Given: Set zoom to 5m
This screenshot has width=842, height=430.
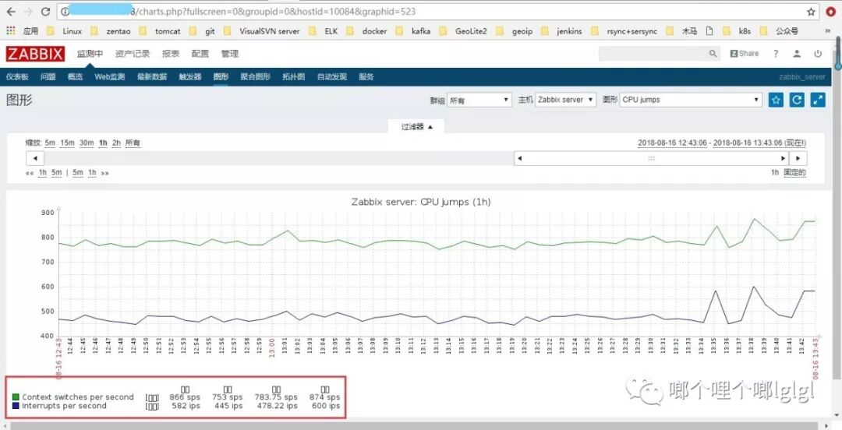Looking at the screenshot, I should 50,143.
